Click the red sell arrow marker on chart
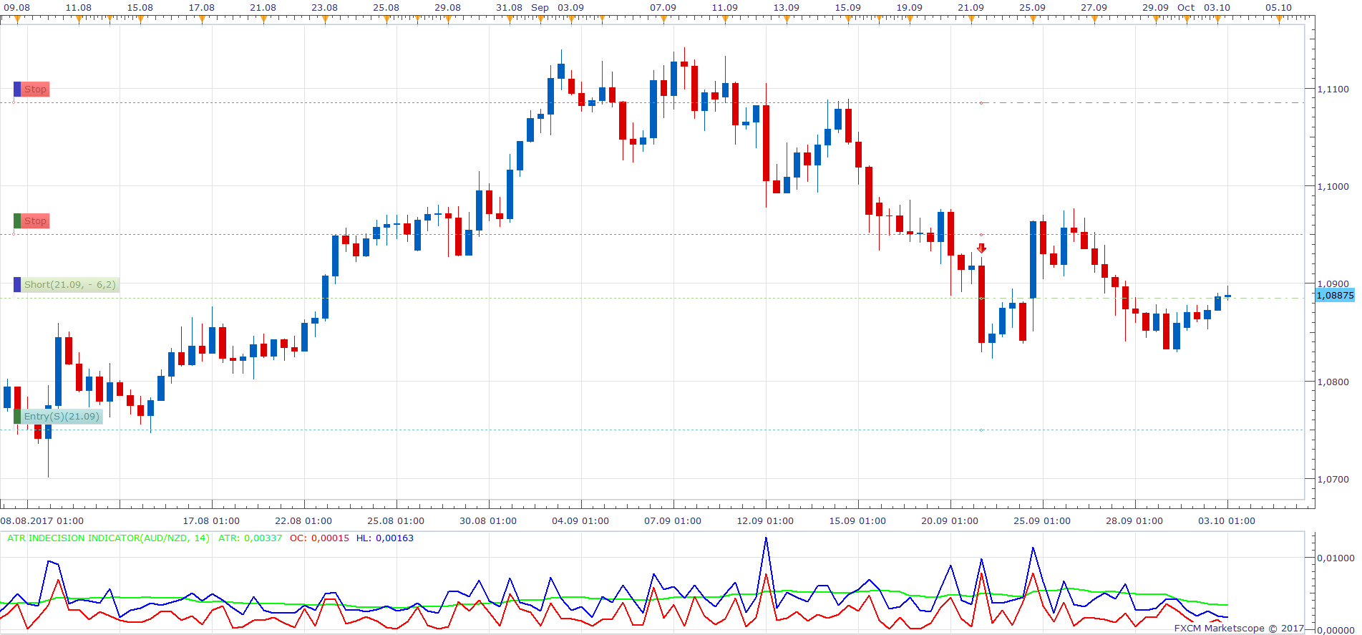Viewport: 1362px width, 635px height. 981,248
